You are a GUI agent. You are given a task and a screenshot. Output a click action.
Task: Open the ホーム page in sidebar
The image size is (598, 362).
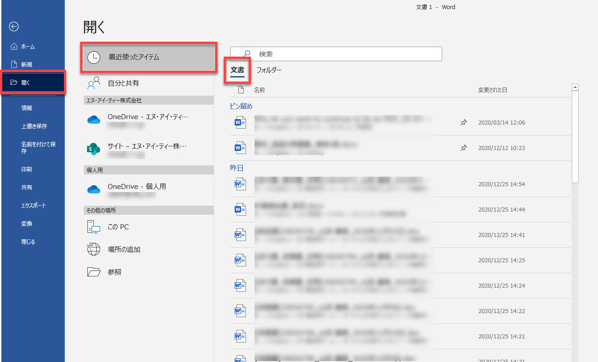[28, 47]
